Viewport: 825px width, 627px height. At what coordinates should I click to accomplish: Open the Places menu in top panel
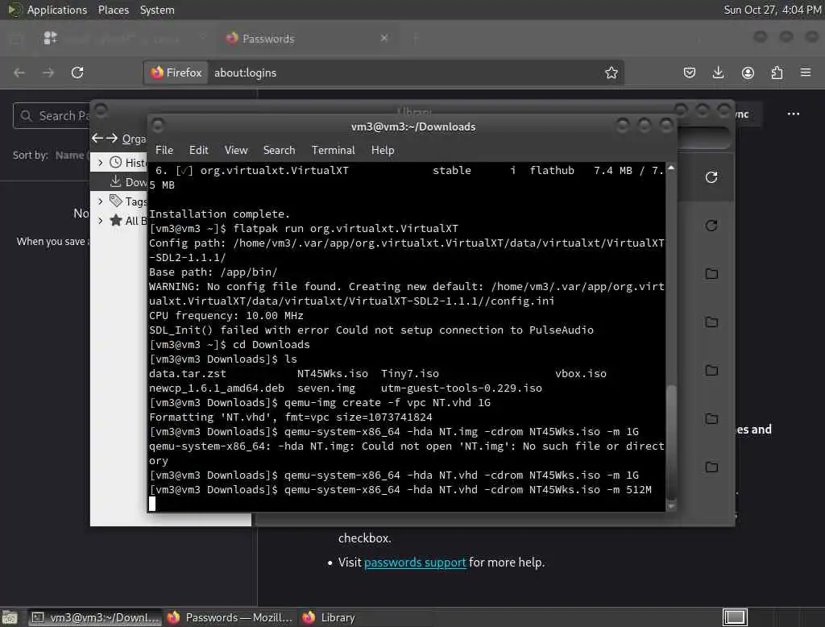coord(113,10)
